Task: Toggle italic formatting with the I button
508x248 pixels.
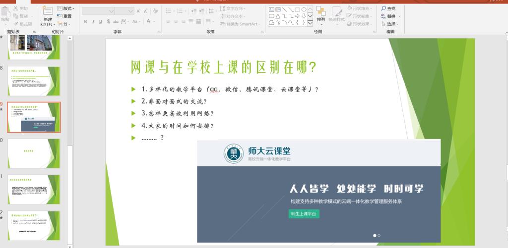Action: pos(93,22)
